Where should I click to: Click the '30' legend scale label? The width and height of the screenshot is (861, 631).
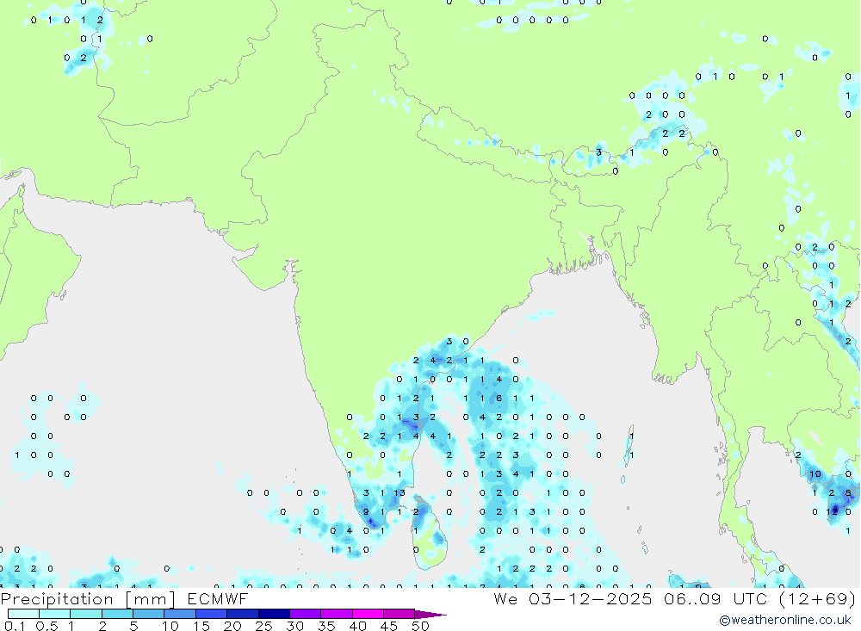coord(295,626)
